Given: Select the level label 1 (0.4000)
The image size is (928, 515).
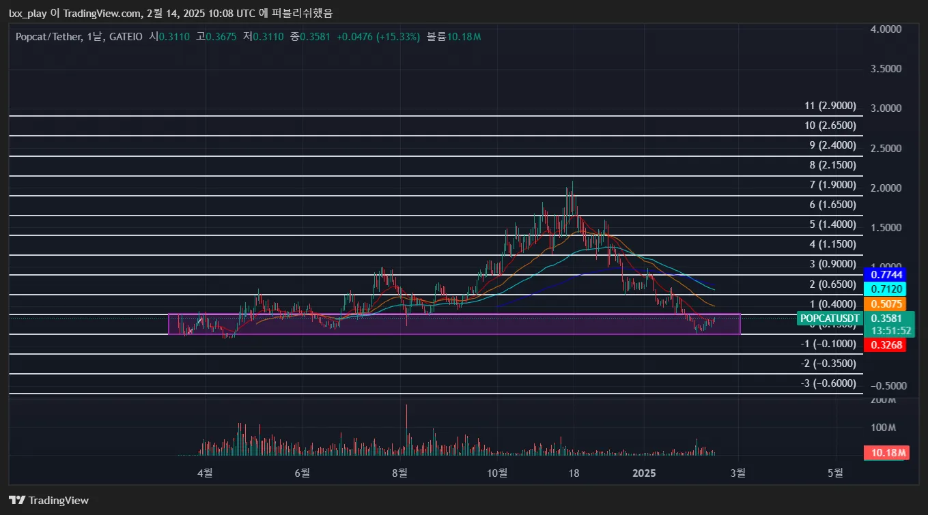Looking at the screenshot, I should click(x=833, y=304).
